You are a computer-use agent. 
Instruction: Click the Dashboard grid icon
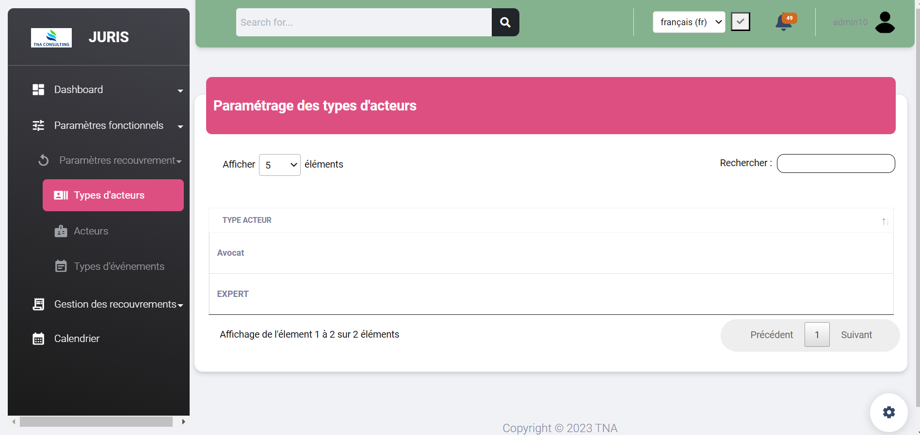[38, 90]
